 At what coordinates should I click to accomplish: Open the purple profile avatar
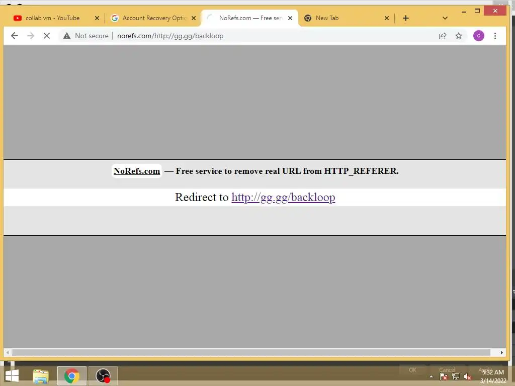click(x=479, y=36)
